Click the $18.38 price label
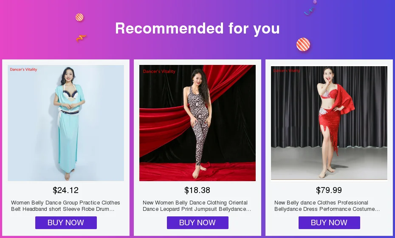This screenshot has height=238, width=395. (x=197, y=190)
